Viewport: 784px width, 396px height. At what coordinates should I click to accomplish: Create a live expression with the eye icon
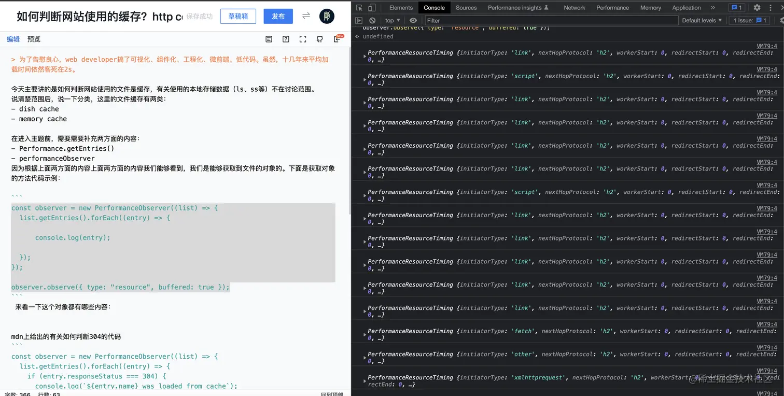413,21
